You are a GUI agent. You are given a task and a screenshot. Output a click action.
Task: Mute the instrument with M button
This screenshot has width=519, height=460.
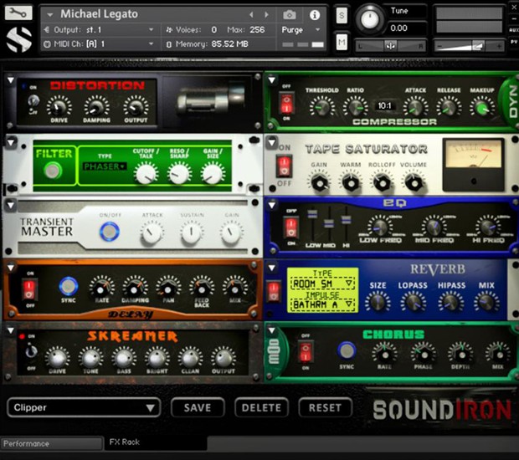(x=342, y=42)
